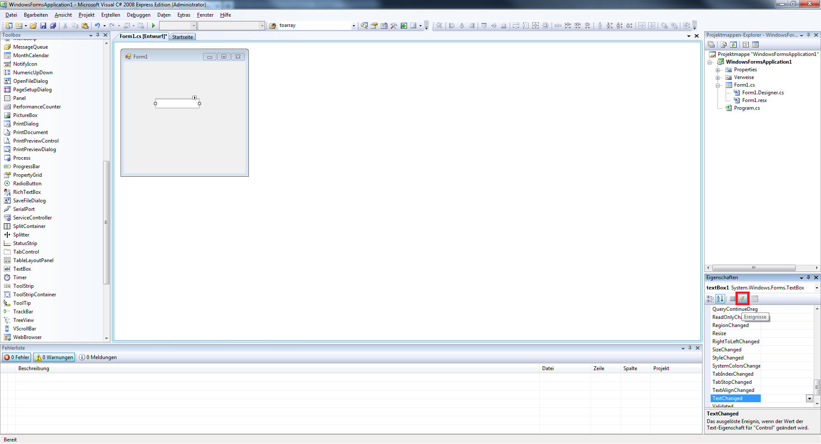The height and width of the screenshot is (444, 821).
Task: Click the Align Tops layout icon
Action: point(484,26)
